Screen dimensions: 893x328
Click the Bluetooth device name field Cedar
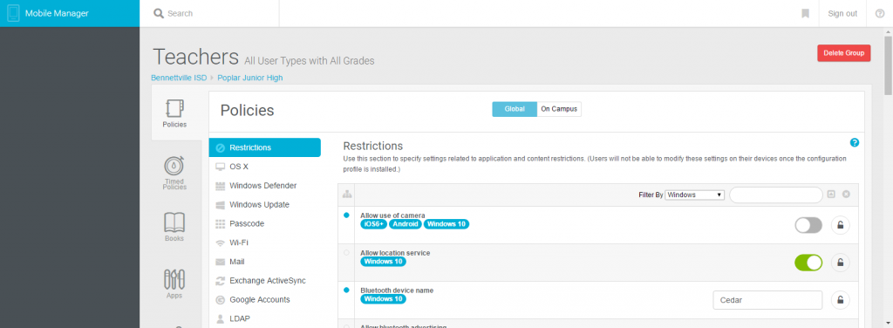point(767,299)
